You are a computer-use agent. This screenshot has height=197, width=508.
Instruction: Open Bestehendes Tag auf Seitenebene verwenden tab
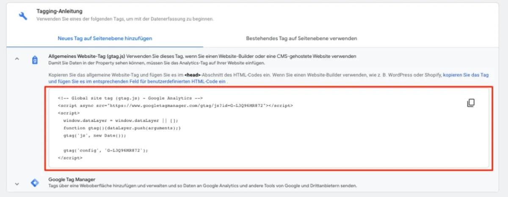(x=301, y=38)
